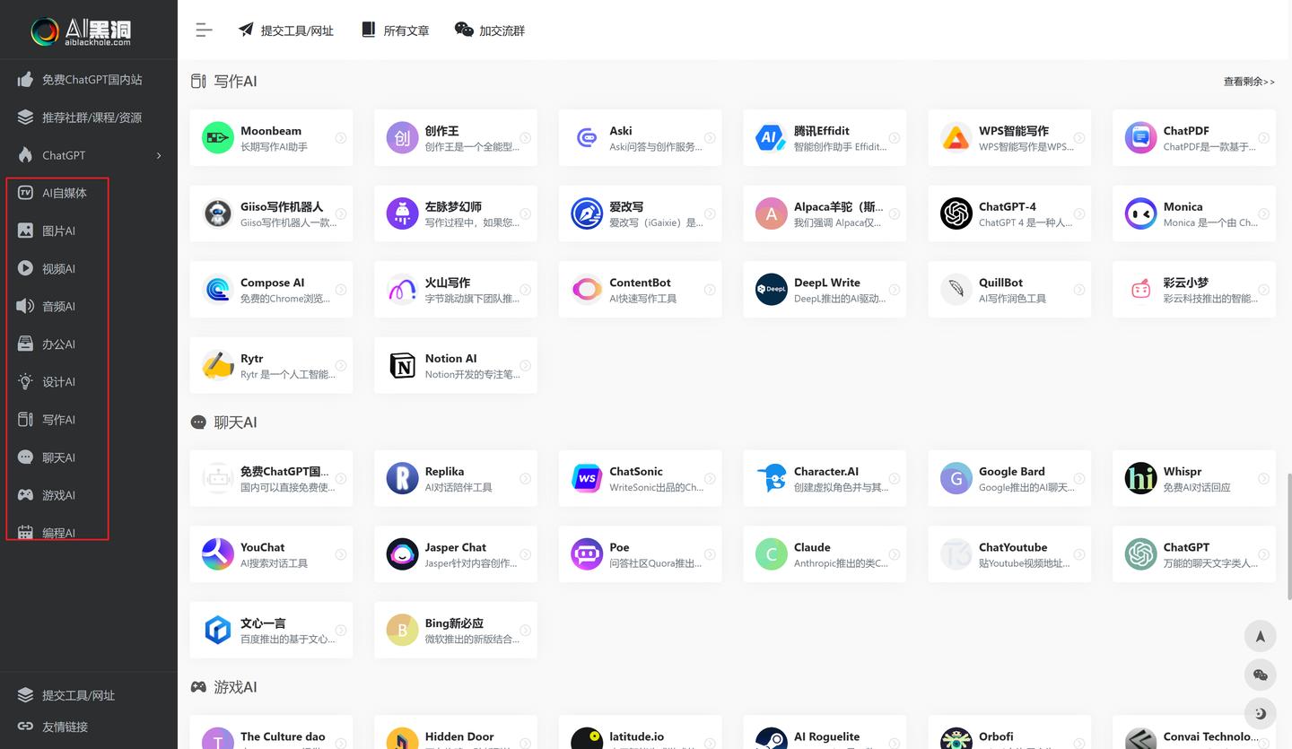1292x749 pixels.
Task: Open the 火山写作 card
Action: pyautogui.click(x=456, y=290)
